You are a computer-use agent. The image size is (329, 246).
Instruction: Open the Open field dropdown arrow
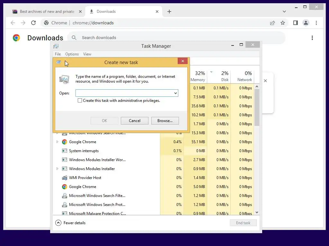pos(175,93)
